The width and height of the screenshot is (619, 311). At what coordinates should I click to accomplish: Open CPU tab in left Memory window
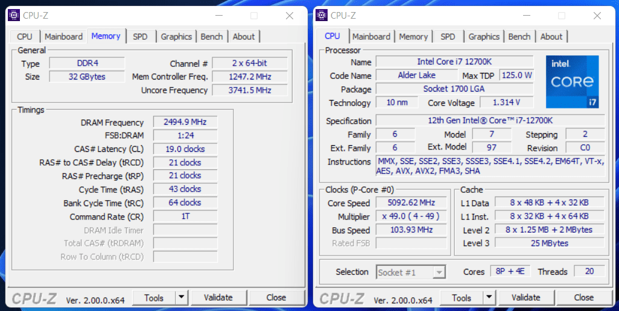click(x=25, y=37)
